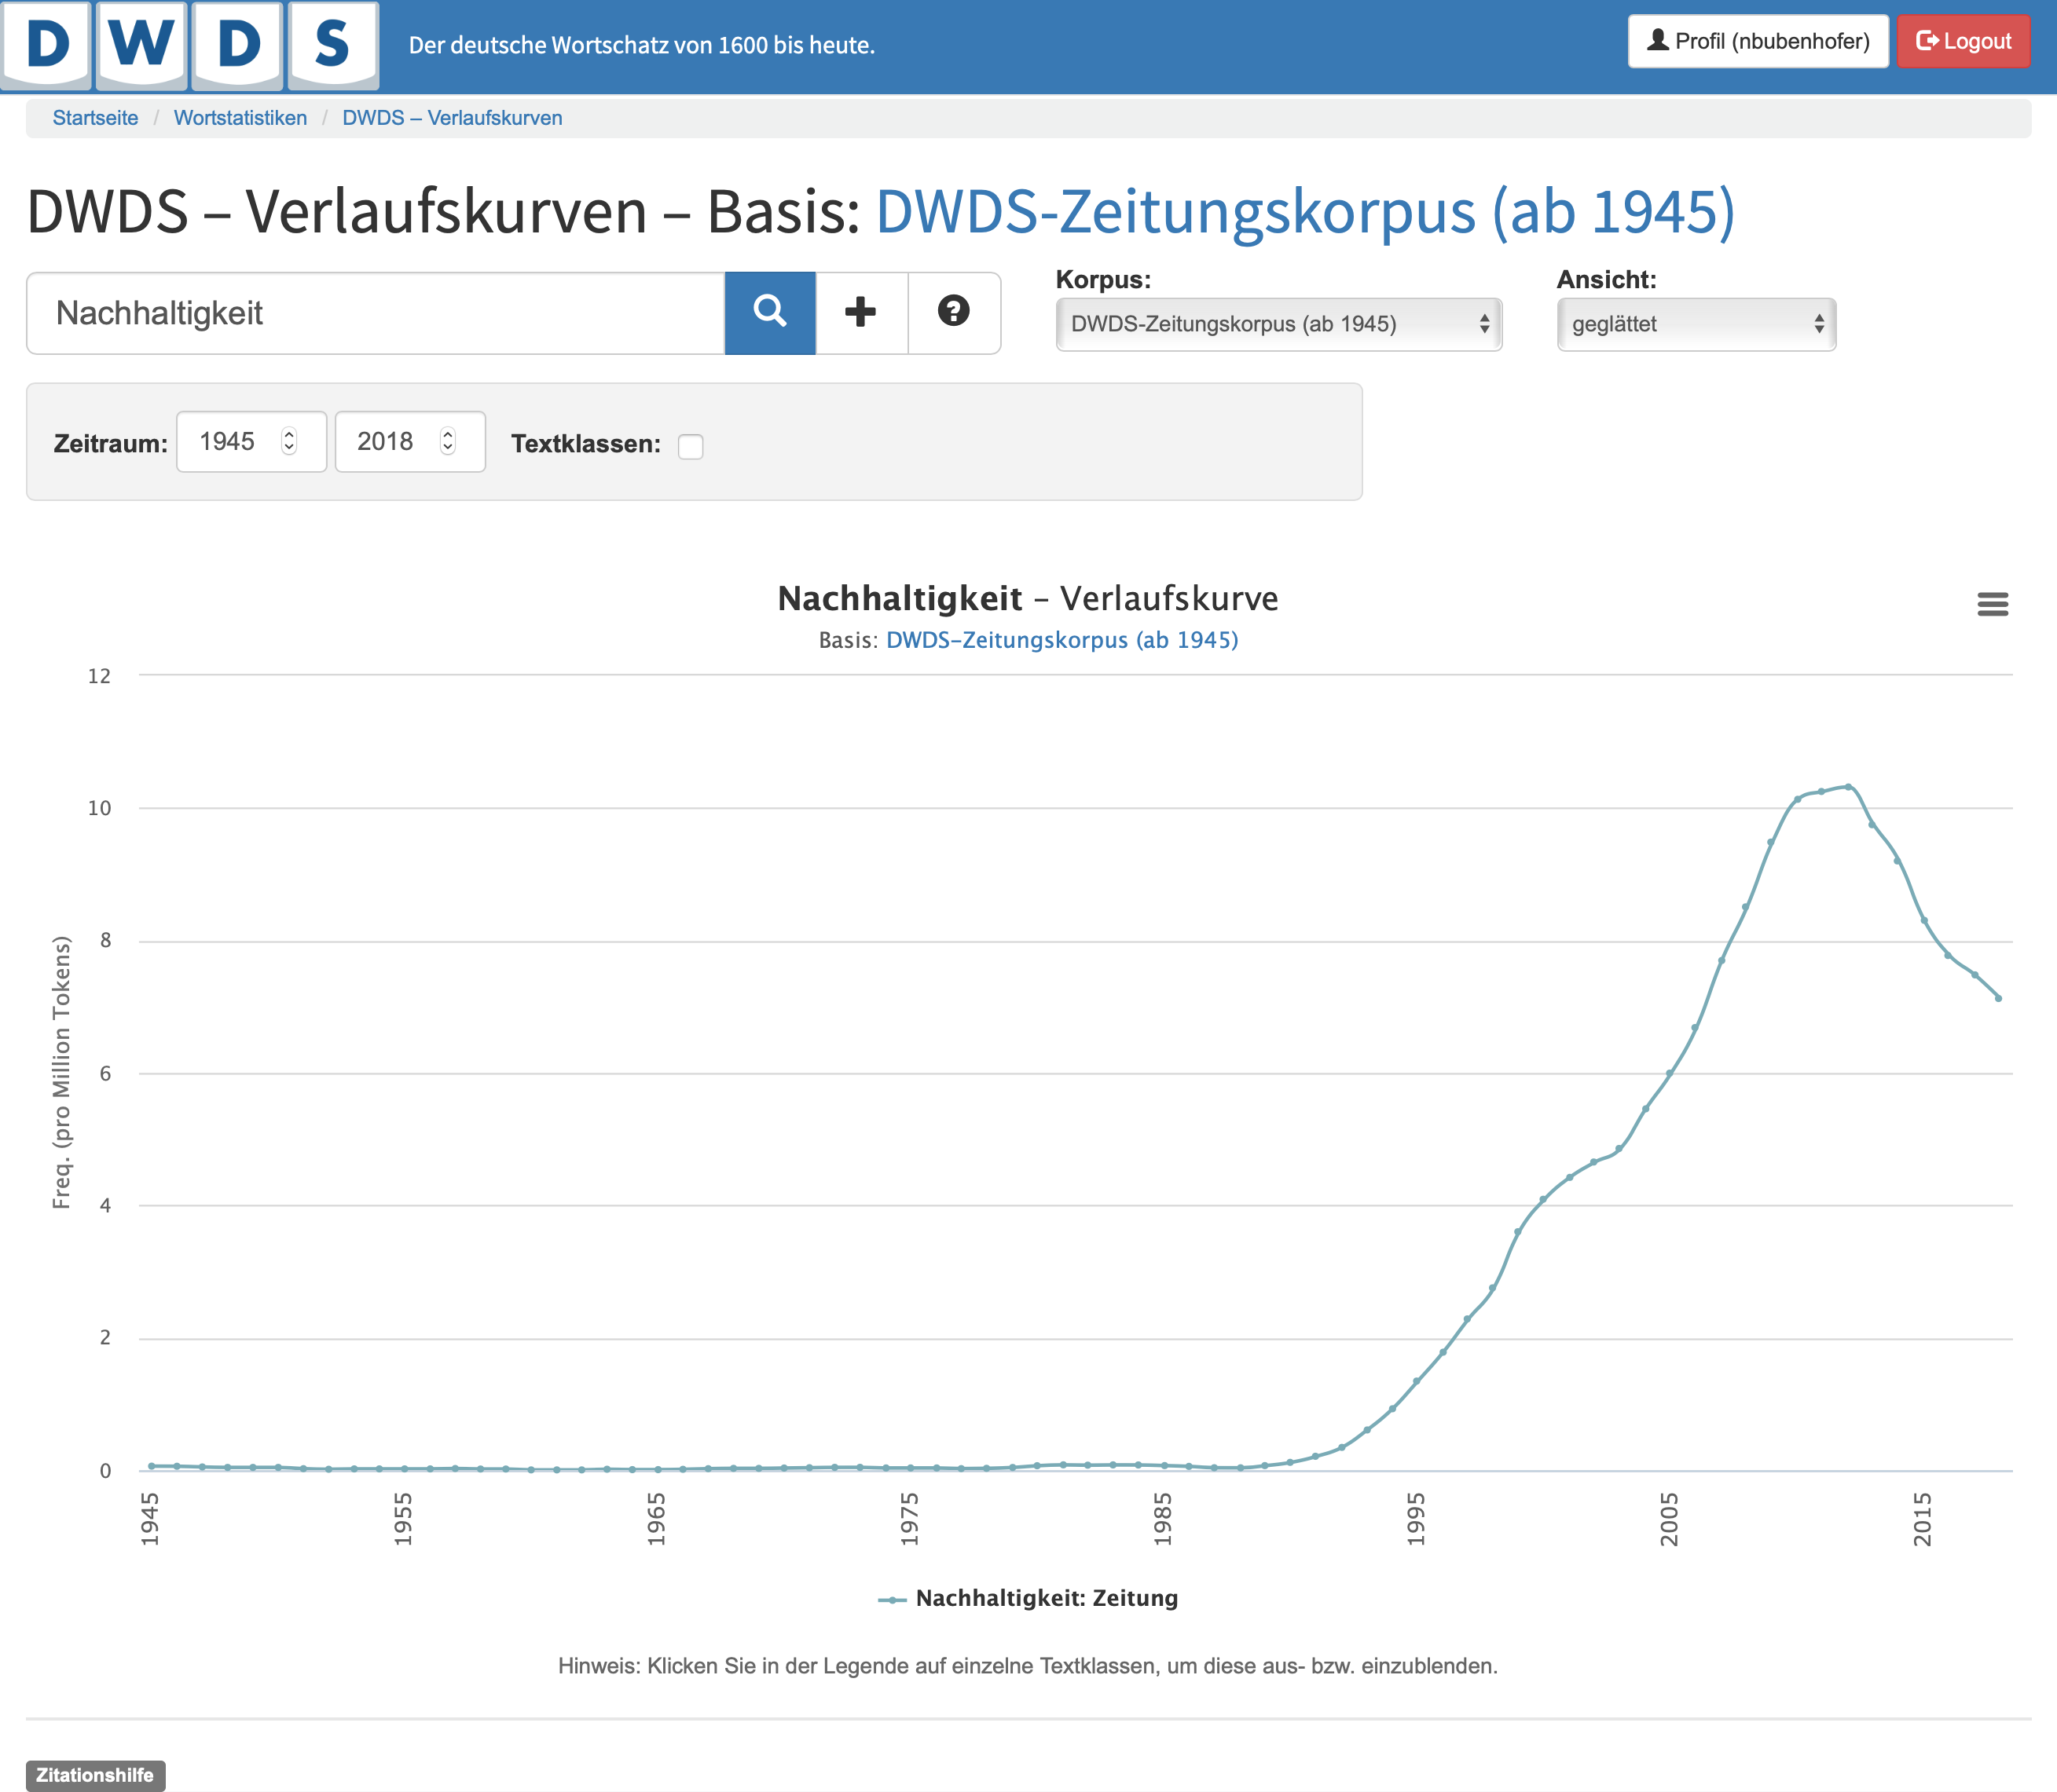Click the y-axis value 10

pos(99,808)
